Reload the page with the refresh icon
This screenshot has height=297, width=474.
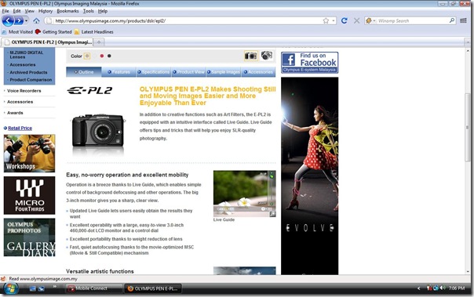click(x=344, y=20)
